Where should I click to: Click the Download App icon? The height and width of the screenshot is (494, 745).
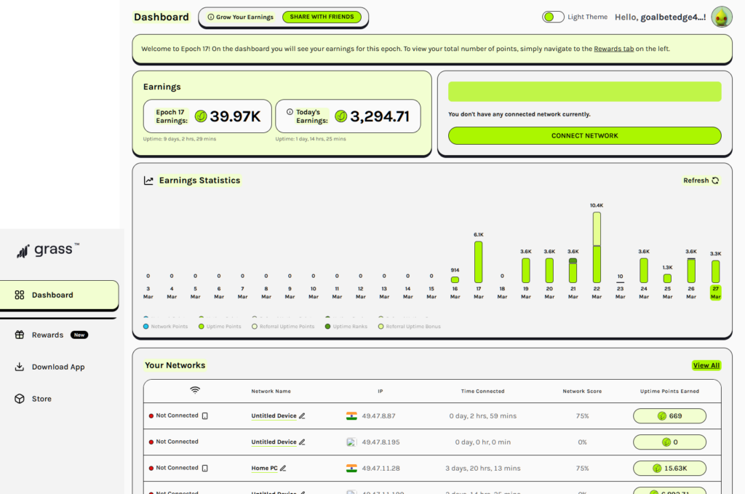(x=19, y=367)
